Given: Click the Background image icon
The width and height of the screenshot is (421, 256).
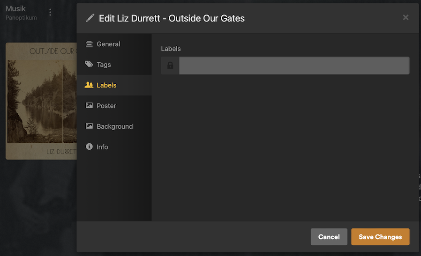Looking at the screenshot, I should pyautogui.click(x=89, y=126).
